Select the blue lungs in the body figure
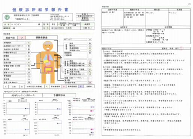 (x=48, y=57)
